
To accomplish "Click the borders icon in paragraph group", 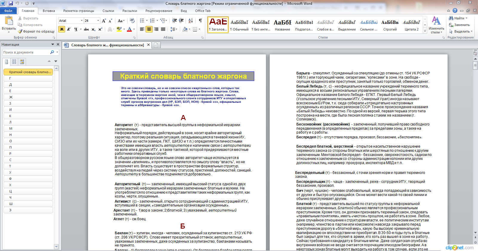I will pos(195,29).
